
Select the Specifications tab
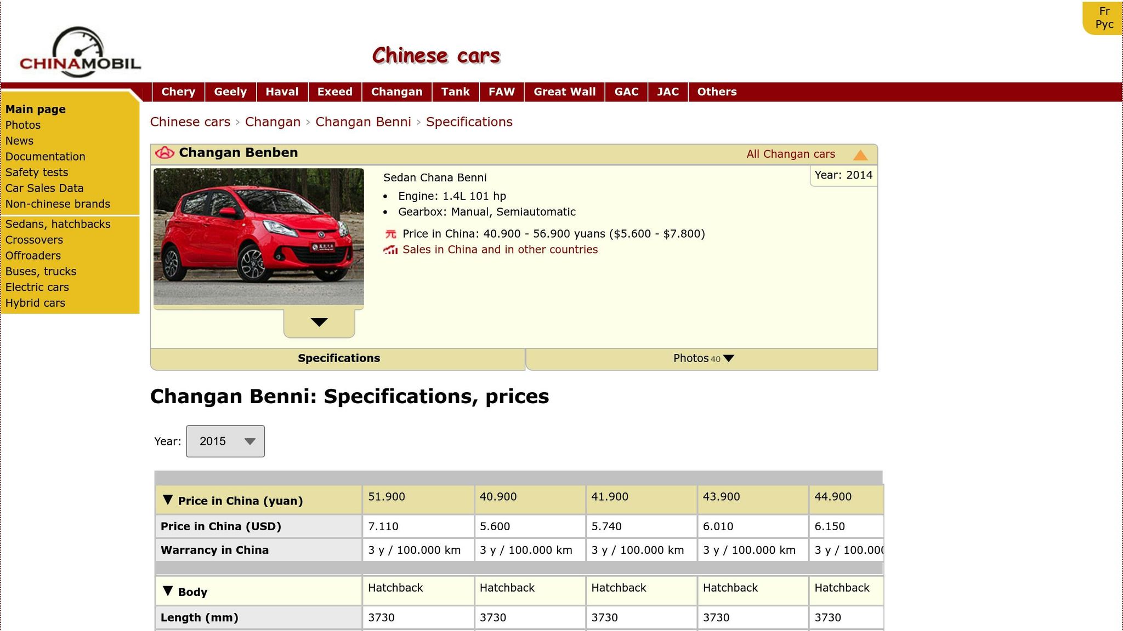[338, 359]
